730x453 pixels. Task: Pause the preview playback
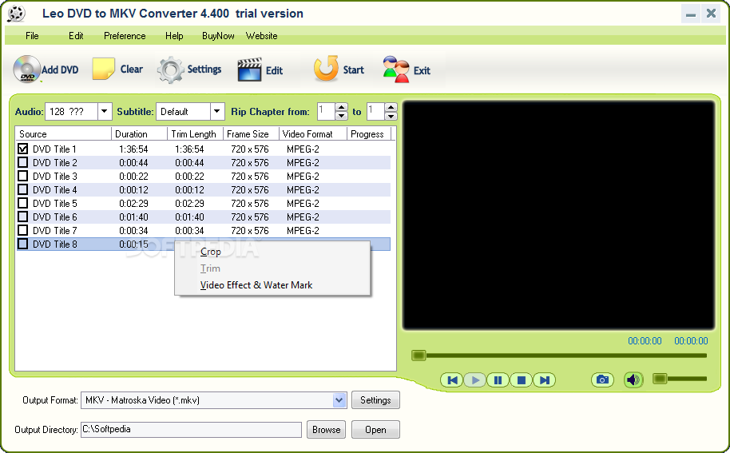[x=498, y=380]
